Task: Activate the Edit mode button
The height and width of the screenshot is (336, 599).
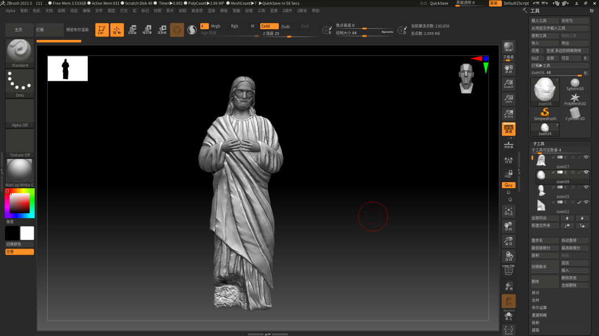Action: point(101,30)
